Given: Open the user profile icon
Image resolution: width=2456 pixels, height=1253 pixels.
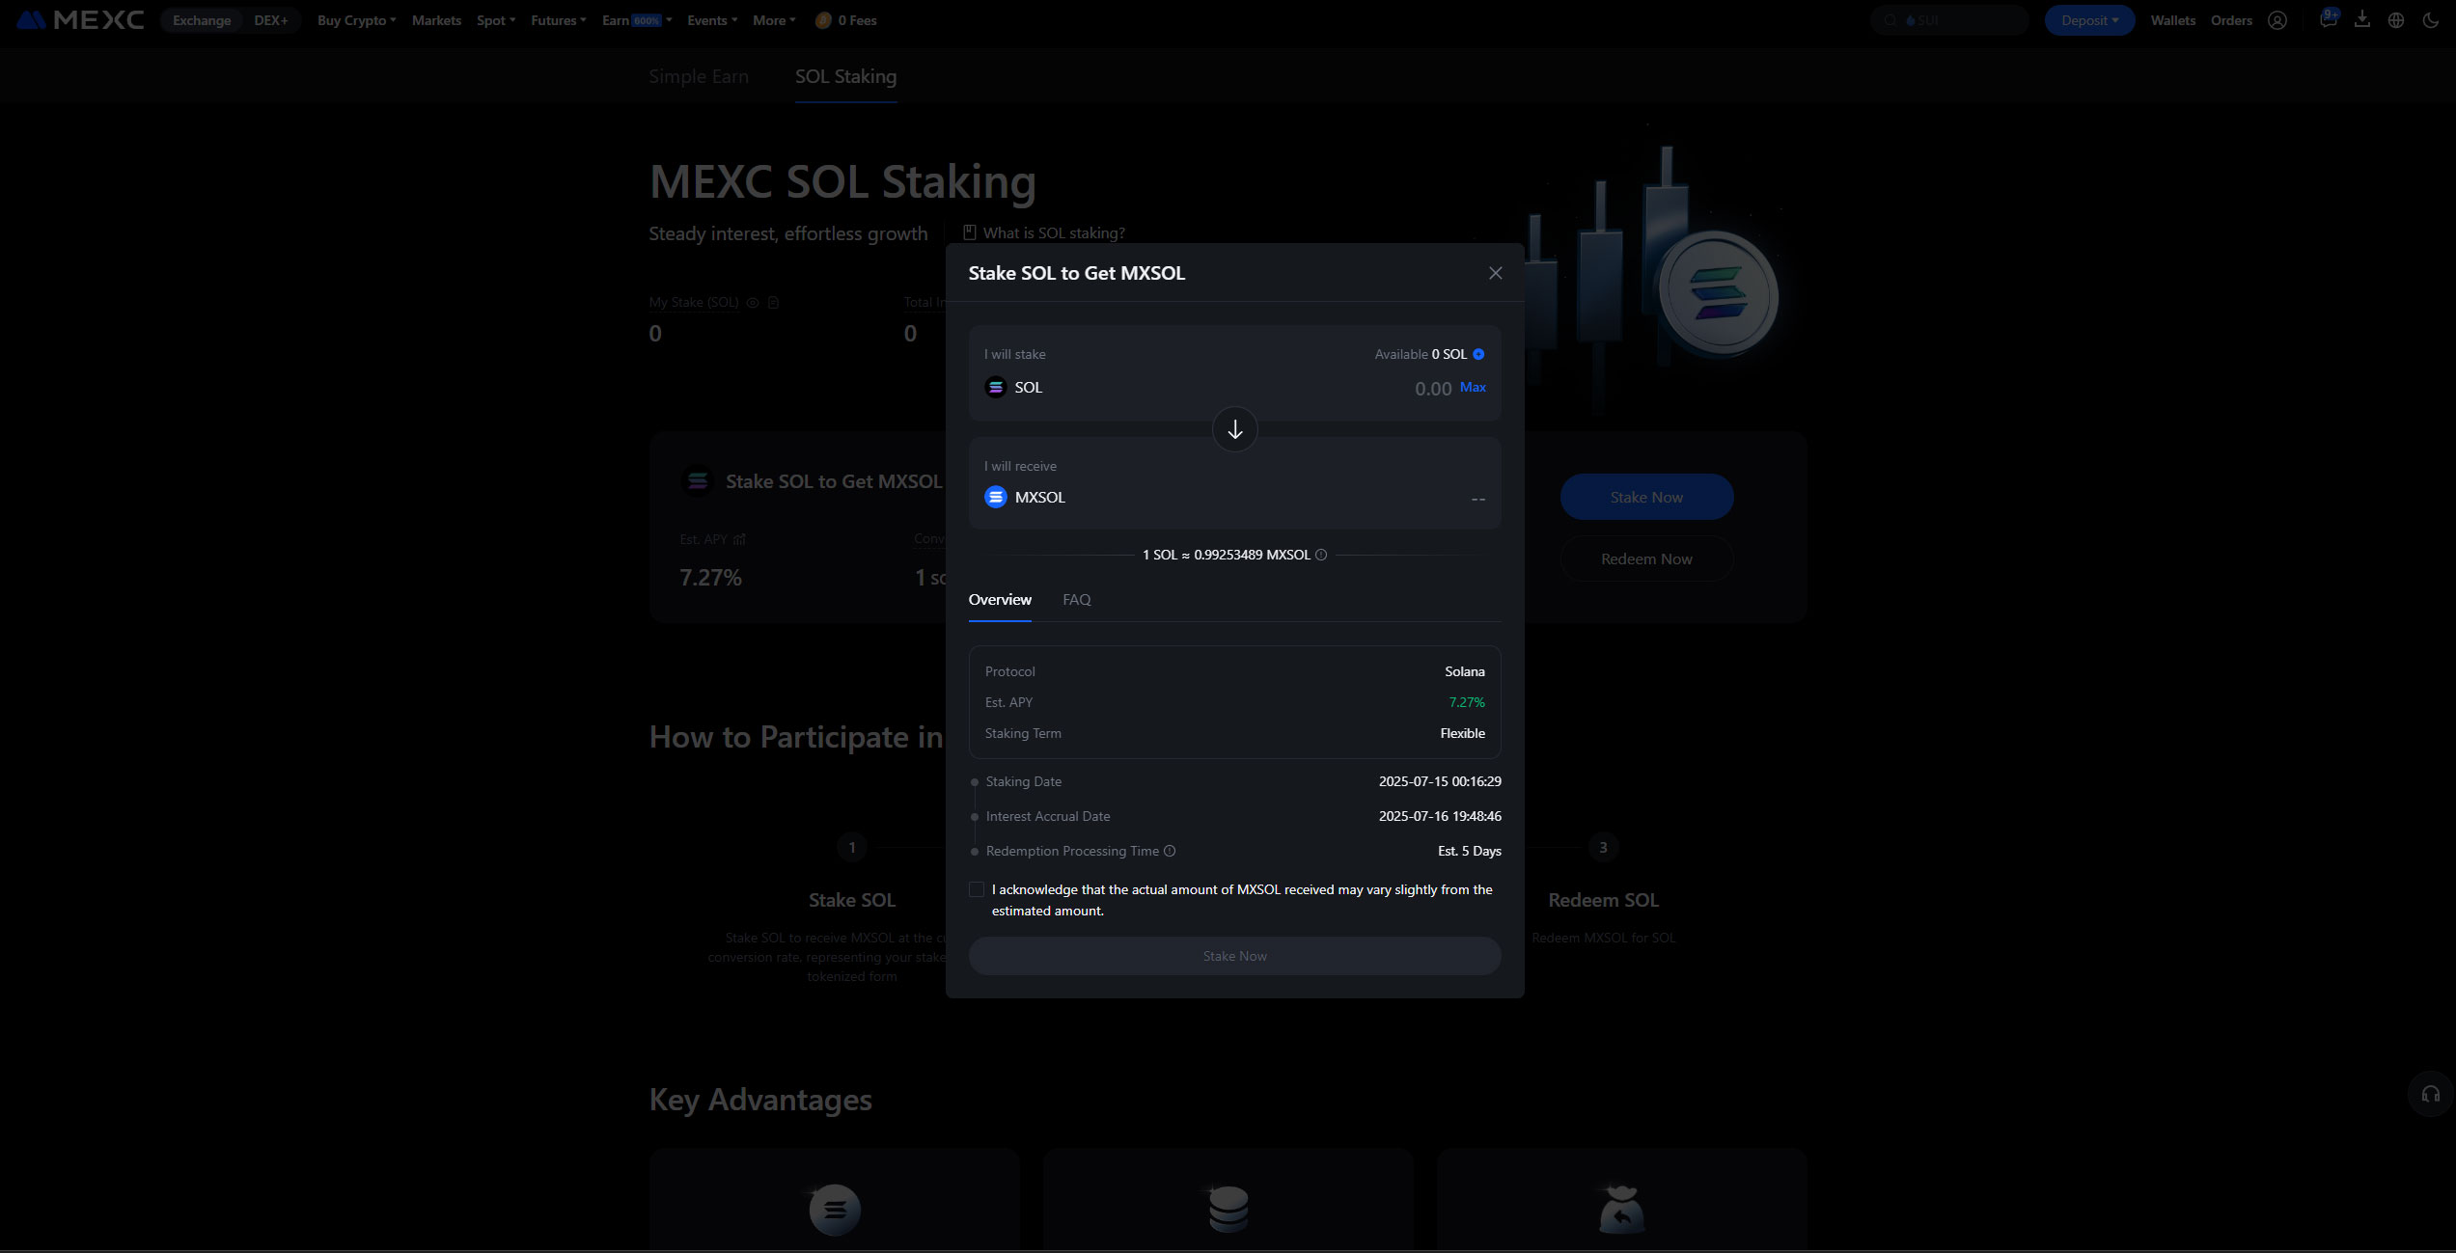Looking at the screenshot, I should pyautogui.click(x=2277, y=20).
